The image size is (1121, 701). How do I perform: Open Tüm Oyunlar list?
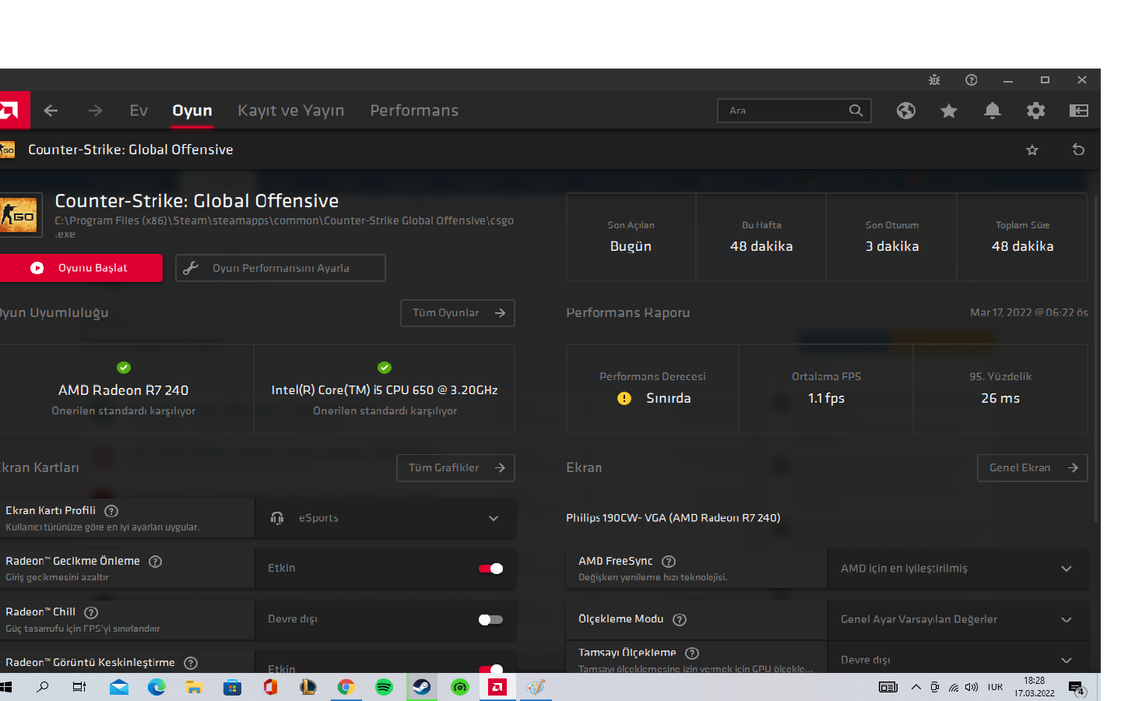click(x=458, y=313)
